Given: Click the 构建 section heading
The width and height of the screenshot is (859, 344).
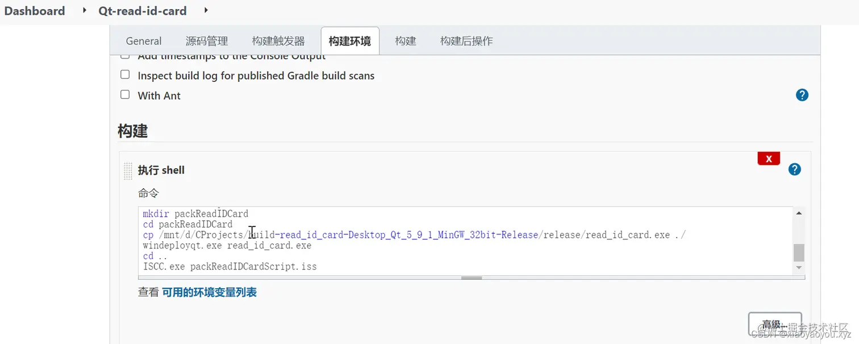Looking at the screenshot, I should [133, 131].
